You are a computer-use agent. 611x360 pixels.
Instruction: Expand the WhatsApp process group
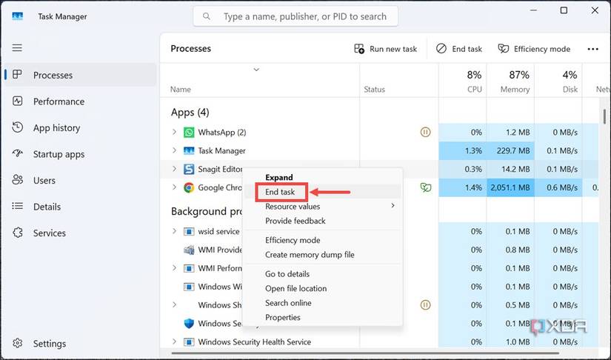click(175, 133)
